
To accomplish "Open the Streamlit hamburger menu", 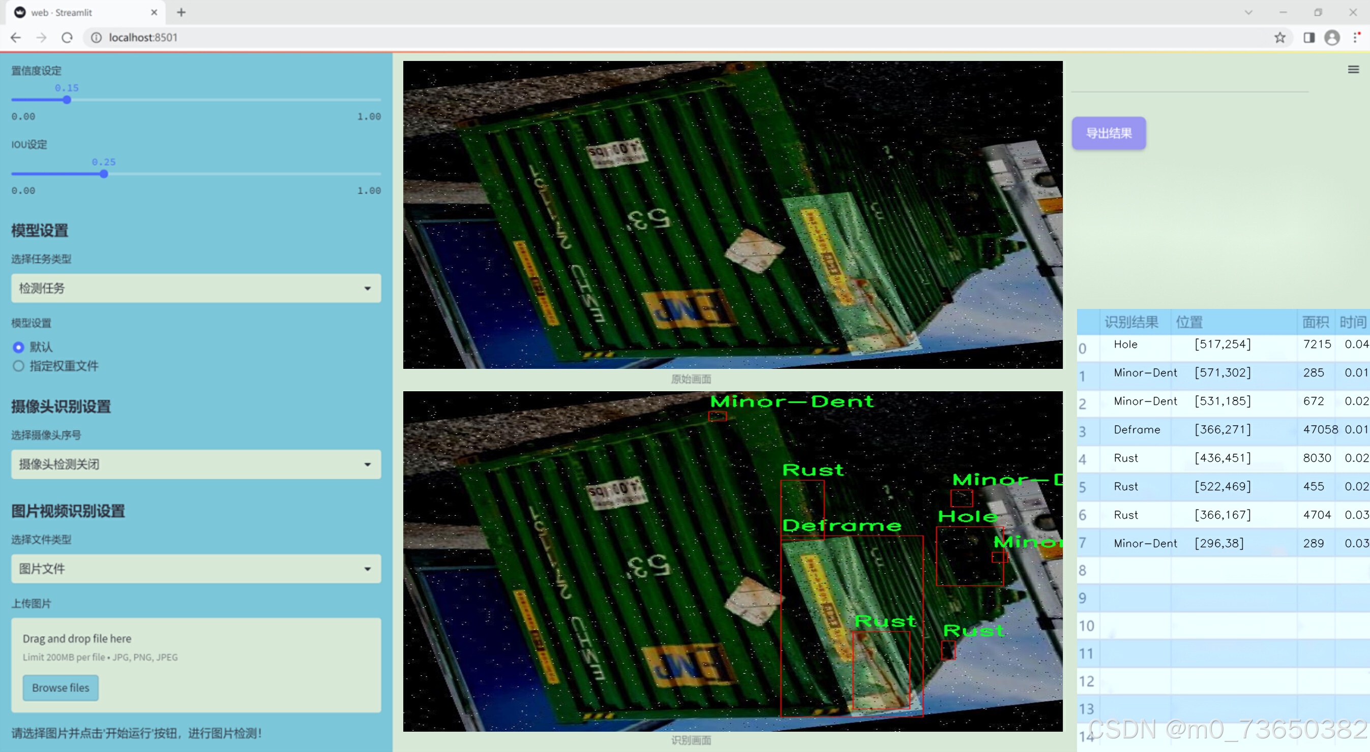I will tap(1353, 70).
